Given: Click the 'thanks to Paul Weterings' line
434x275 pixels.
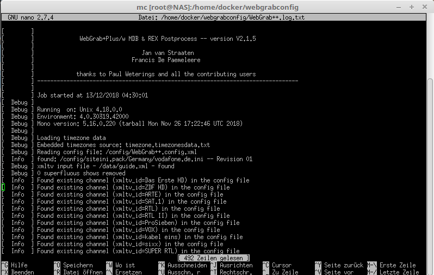Looking at the screenshot, I should 166,74.
